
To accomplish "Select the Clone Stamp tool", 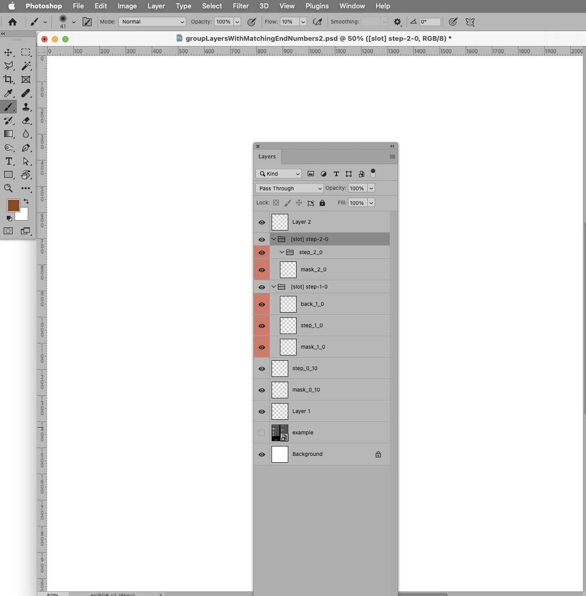I will (26, 107).
